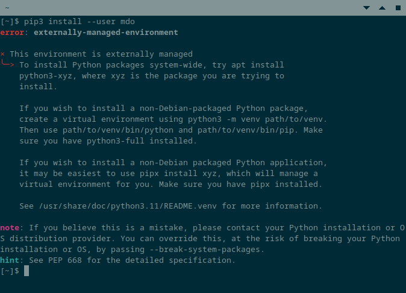406x293 pixels.
Task: Click 'This environment is externally managed' line
Action: tap(101, 54)
